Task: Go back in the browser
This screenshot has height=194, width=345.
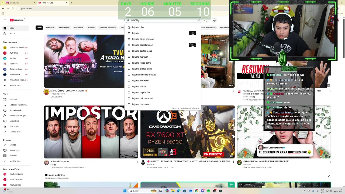Action: coord(3,9)
